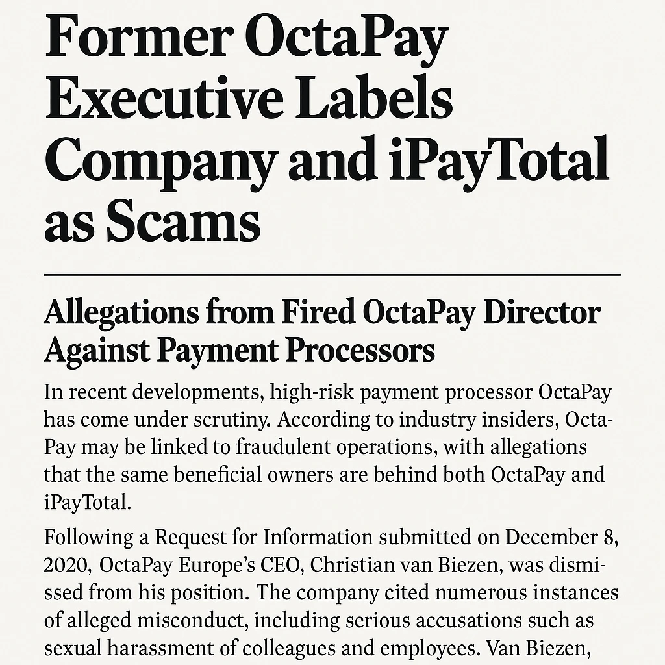Click the word 'Scams' in the headline
Image resolution: width=665 pixels, height=665 pixels.
click(183, 221)
